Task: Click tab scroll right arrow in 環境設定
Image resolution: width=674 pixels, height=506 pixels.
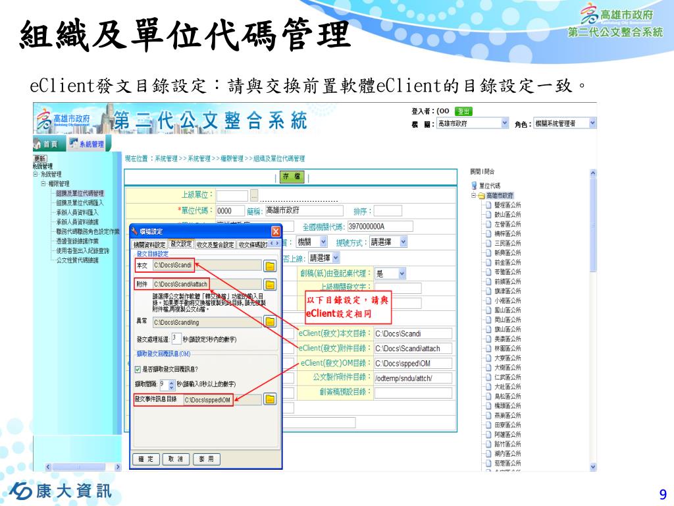Action: (277, 244)
